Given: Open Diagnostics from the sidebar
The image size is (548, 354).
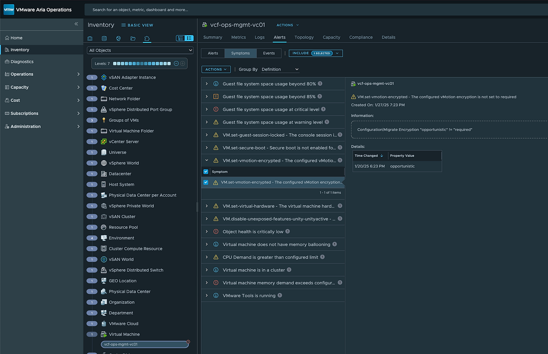Looking at the screenshot, I should 22,62.
